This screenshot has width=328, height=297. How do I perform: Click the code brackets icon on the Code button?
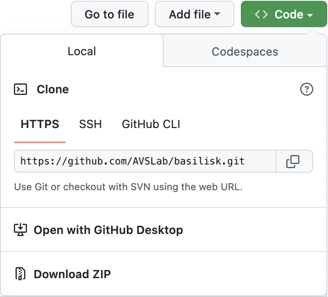261,14
